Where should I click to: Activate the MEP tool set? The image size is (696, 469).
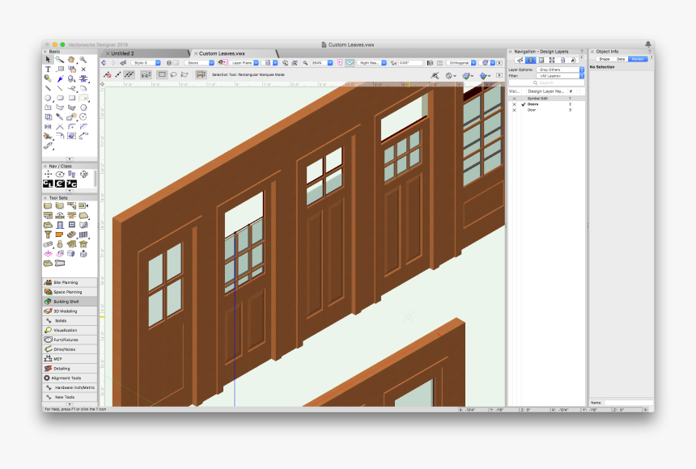(x=69, y=358)
